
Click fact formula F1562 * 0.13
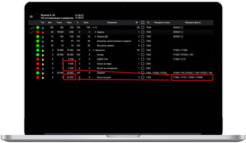(x=179, y=59)
